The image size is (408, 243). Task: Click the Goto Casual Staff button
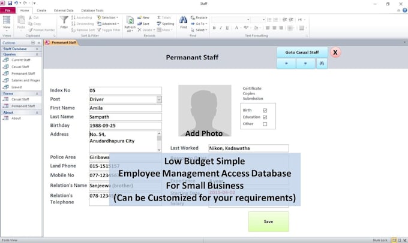click(302, 52)
